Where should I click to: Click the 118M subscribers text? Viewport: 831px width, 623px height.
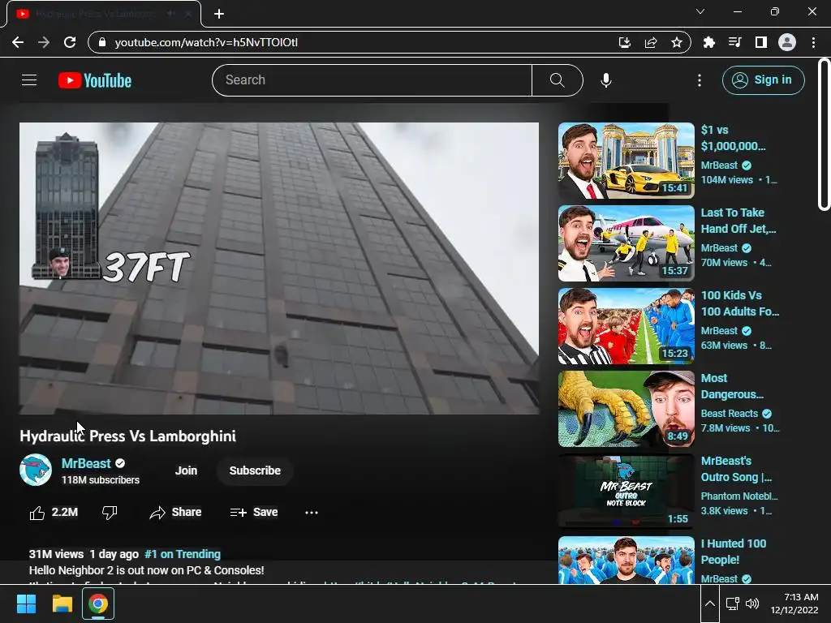pos(101,480)
